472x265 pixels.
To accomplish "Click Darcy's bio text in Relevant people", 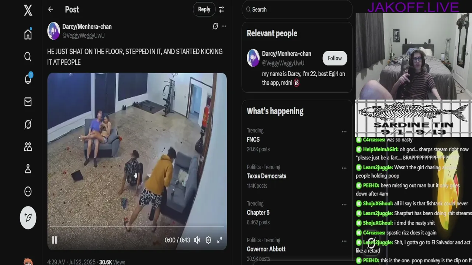I will (303, 78).
